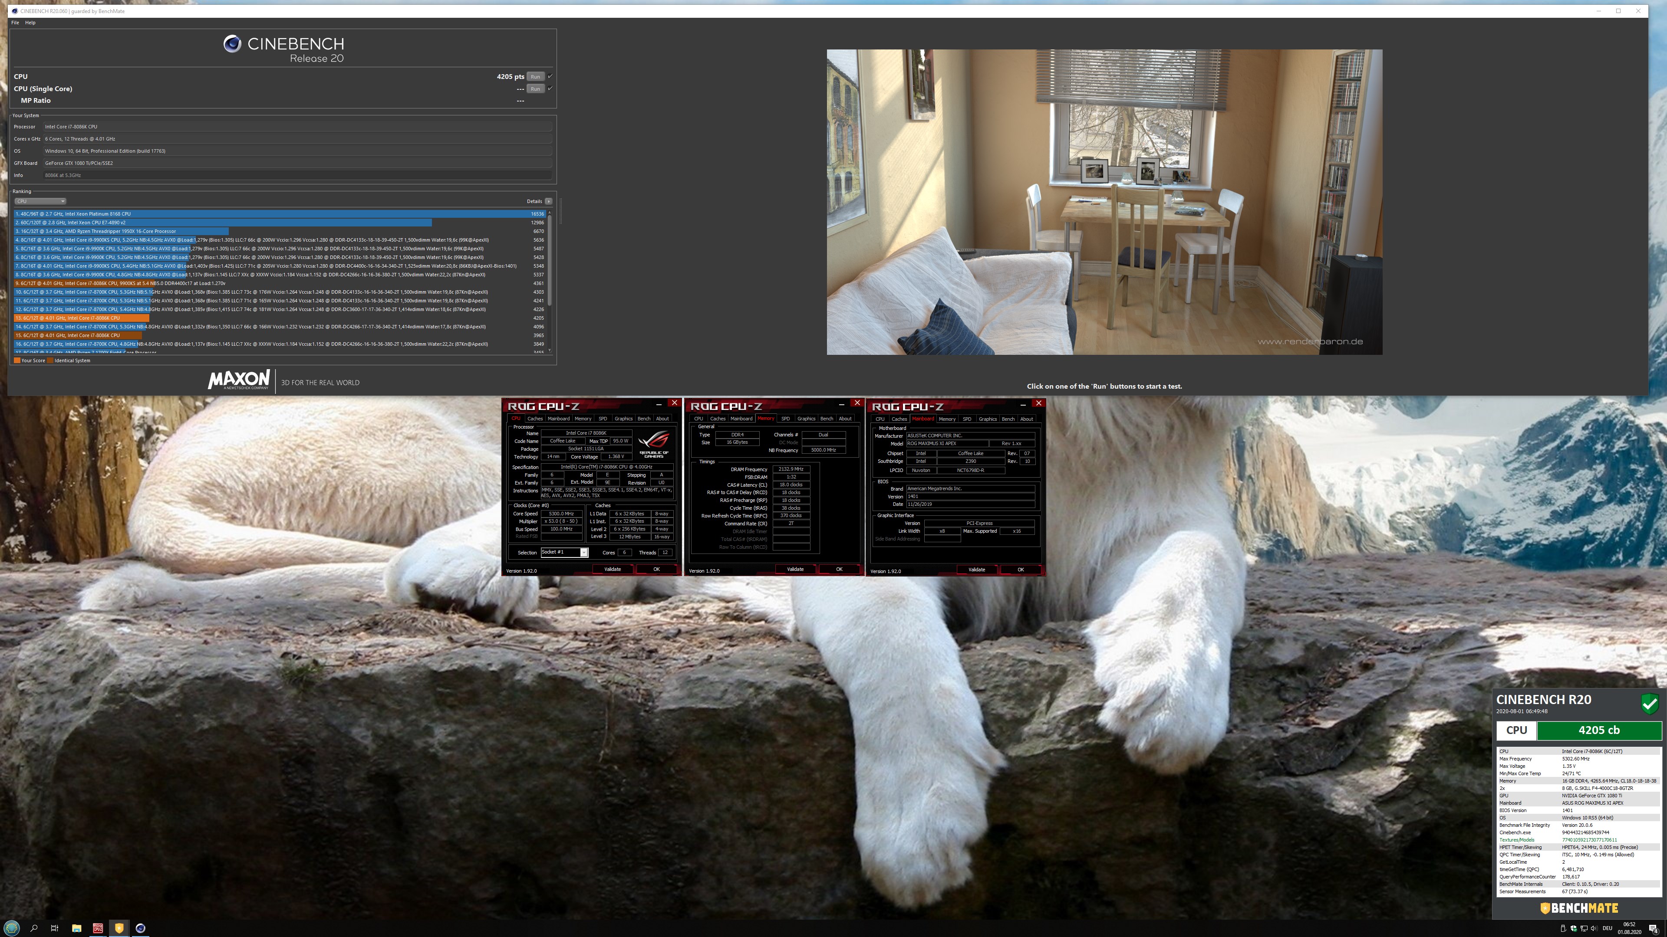1667x937 pixels.
Task: Open the Socket #1 selection dropdown
Action: 564,552
